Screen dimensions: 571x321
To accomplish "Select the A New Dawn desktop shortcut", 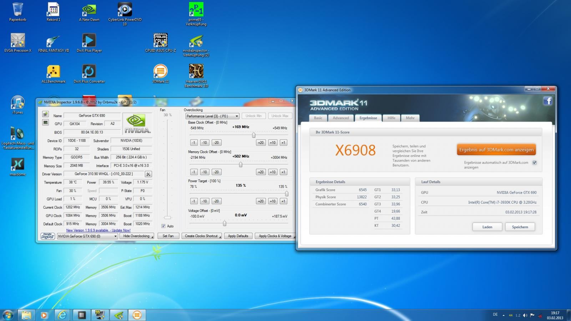I will 89,12.
